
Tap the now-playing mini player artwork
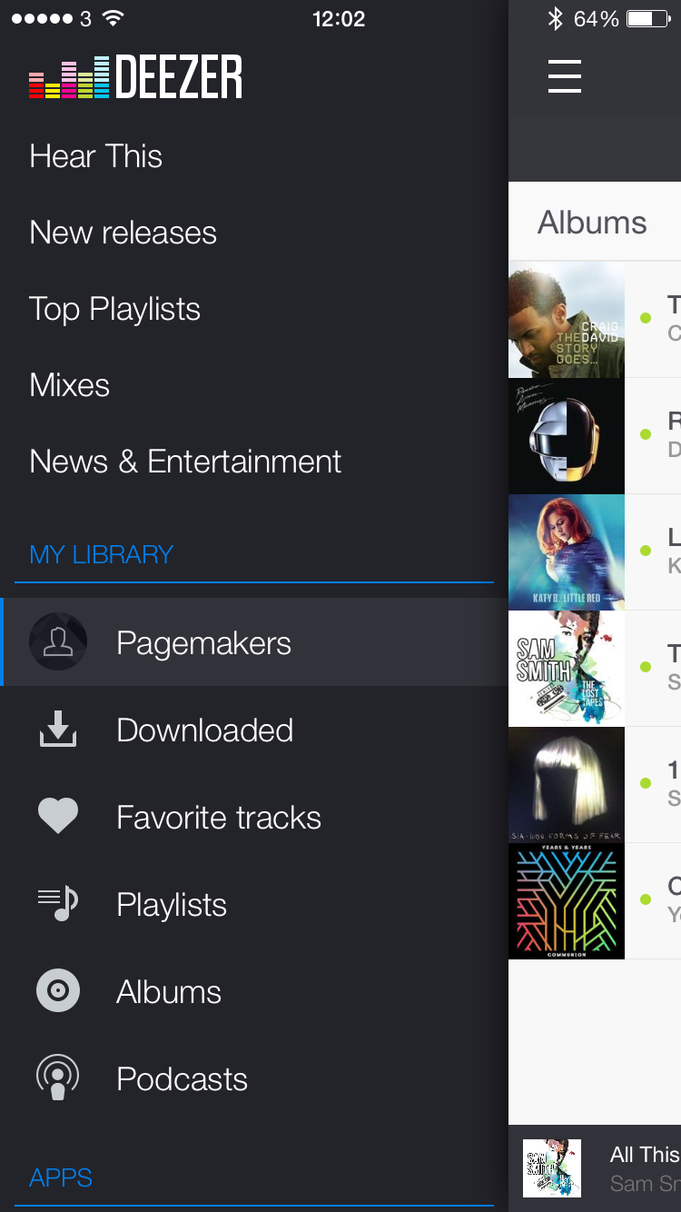552,1168
